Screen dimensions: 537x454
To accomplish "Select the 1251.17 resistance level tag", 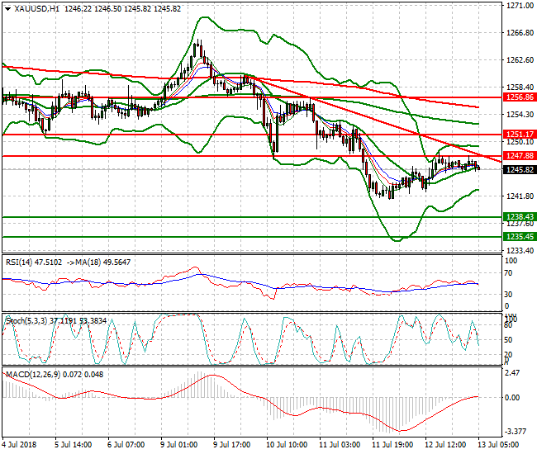I will pyautogui.click(x=518, y=134).
